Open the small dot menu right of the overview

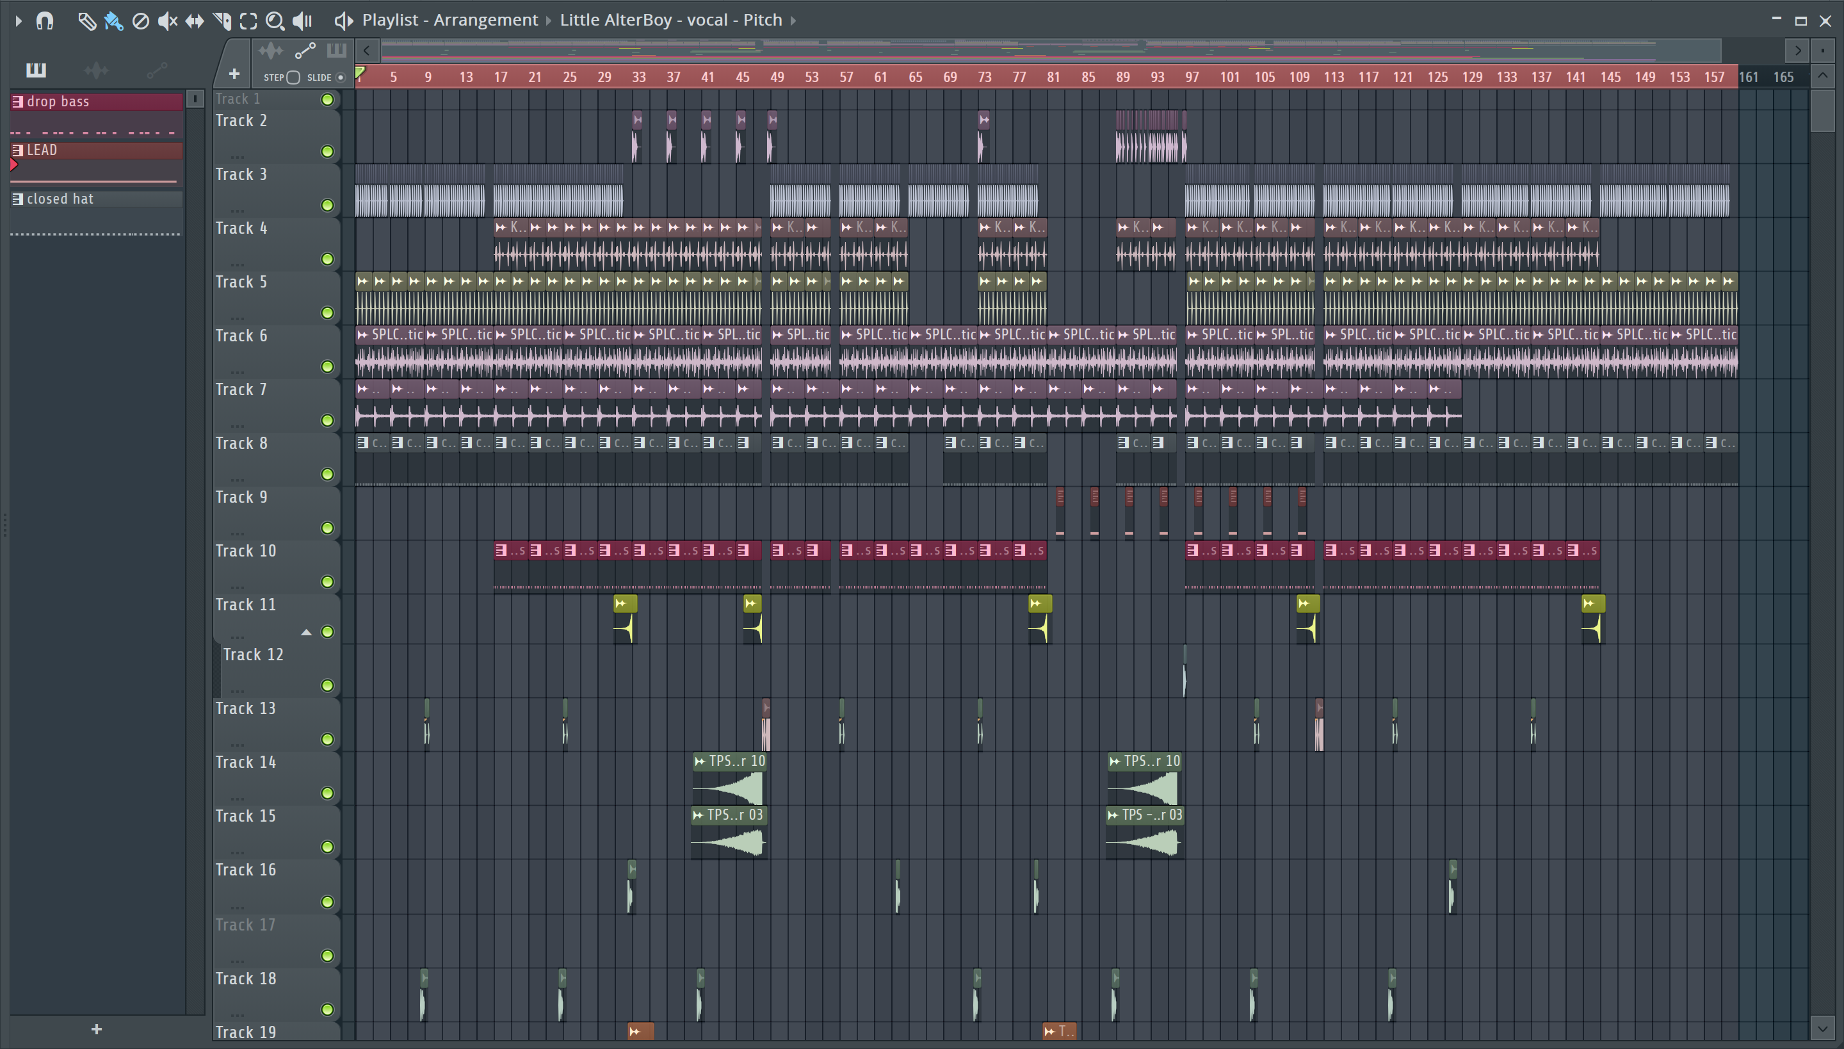[1822, 51]
